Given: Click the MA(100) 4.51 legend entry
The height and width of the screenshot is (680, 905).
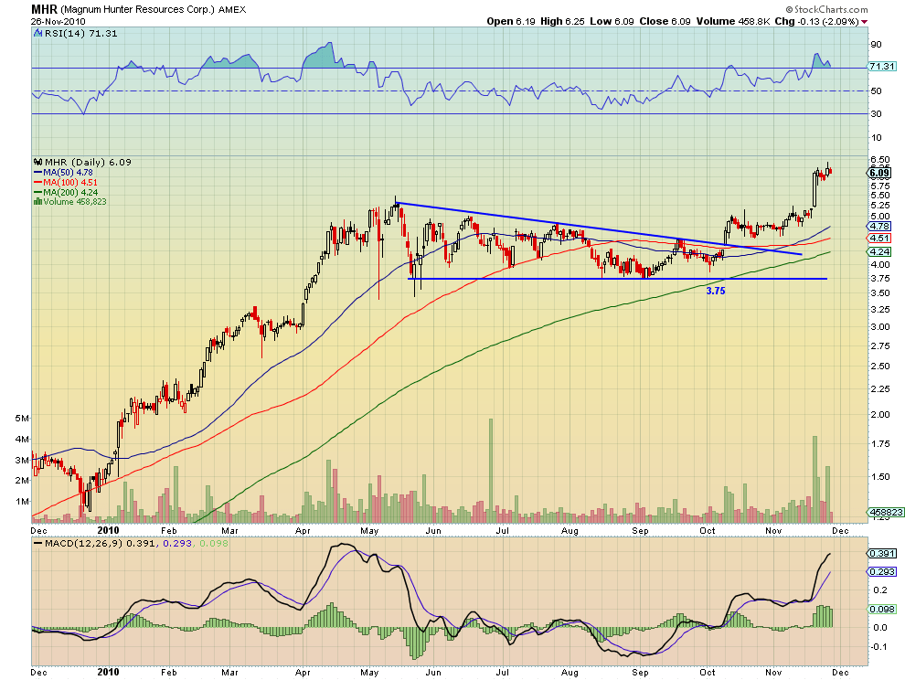Looking at the screenshot, I should (x=70, y=183).
